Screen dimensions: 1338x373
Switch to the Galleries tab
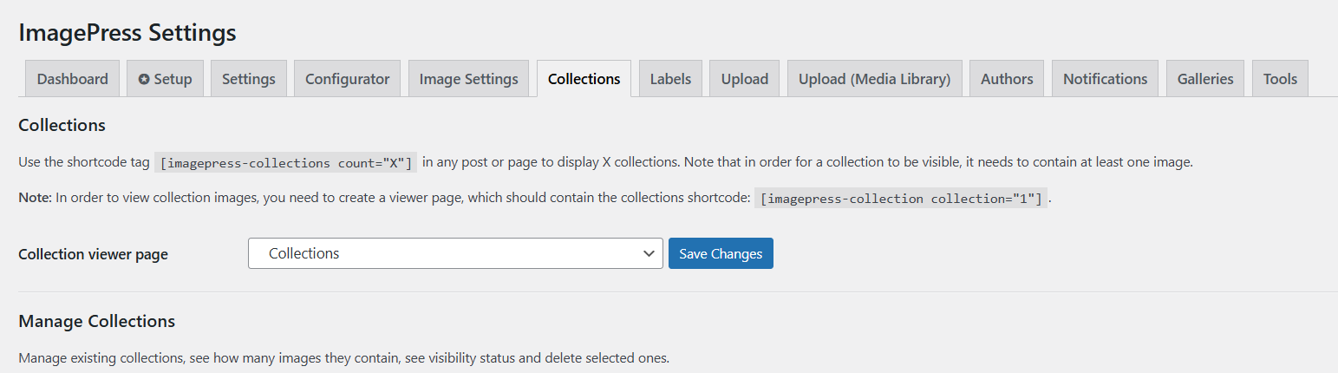pyautogui.click(x=1205, y=78)
